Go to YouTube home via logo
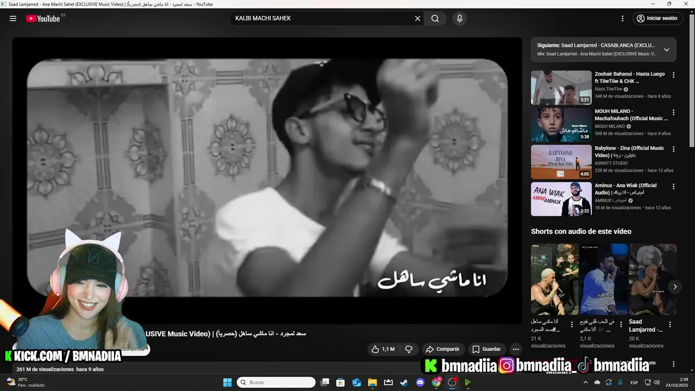695x391 pixels. [43, 18]
